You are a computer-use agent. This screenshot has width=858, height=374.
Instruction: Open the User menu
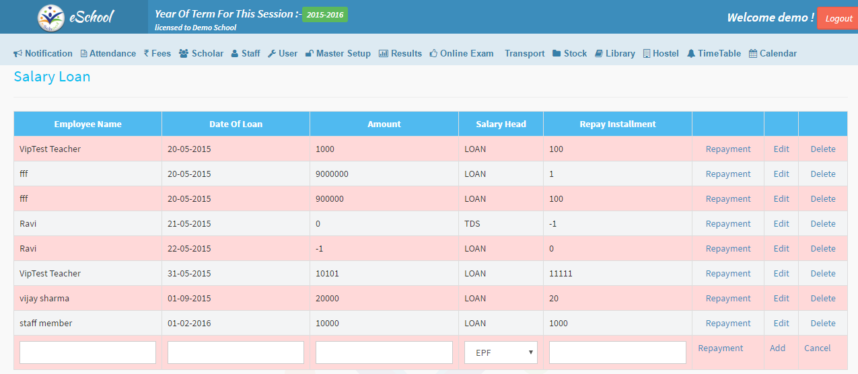283,53
